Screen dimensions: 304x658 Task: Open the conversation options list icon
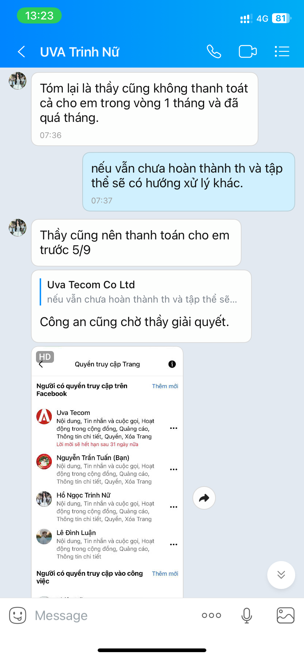[x=282, y=51]
